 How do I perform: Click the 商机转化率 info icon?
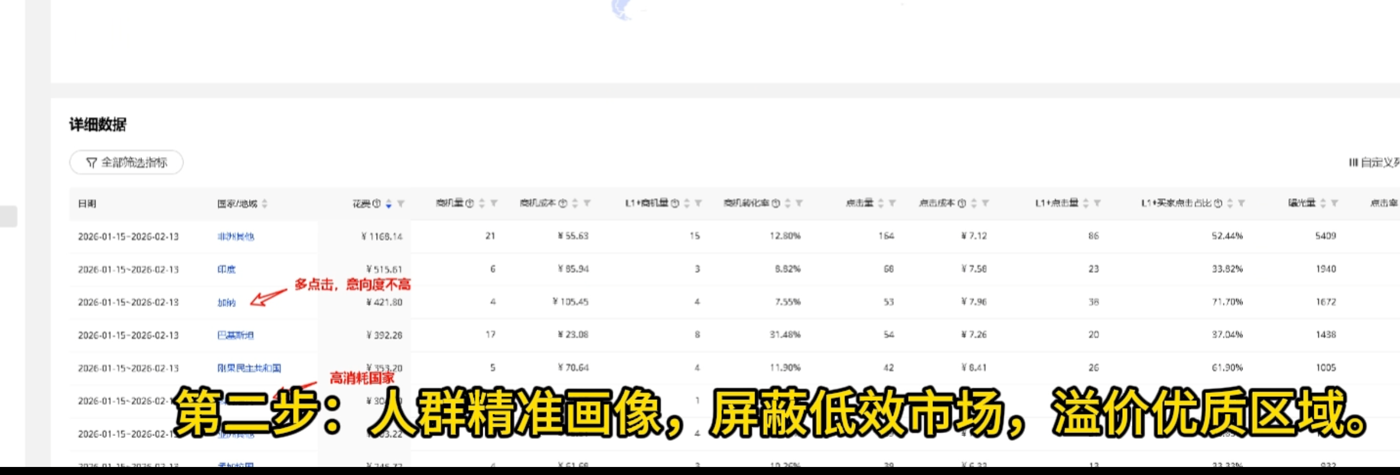(x=775, y=203)
